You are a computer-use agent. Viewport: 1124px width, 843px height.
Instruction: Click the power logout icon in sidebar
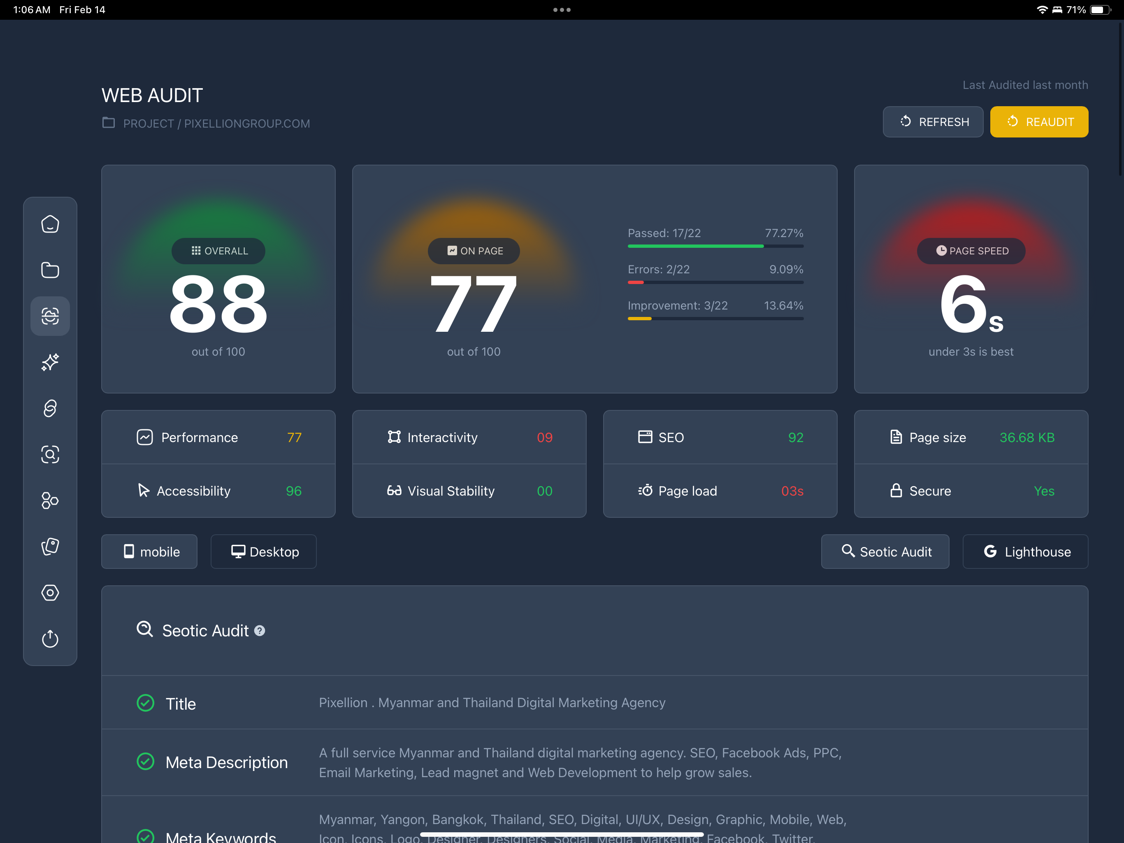(x=50, y=638)
